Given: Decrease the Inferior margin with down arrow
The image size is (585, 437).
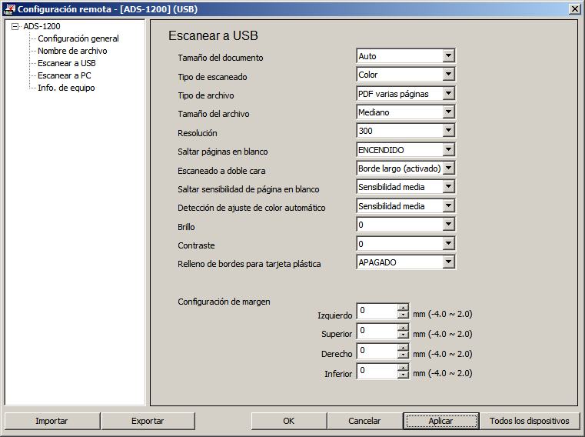Looking at the screenshot, I should 403,375.
